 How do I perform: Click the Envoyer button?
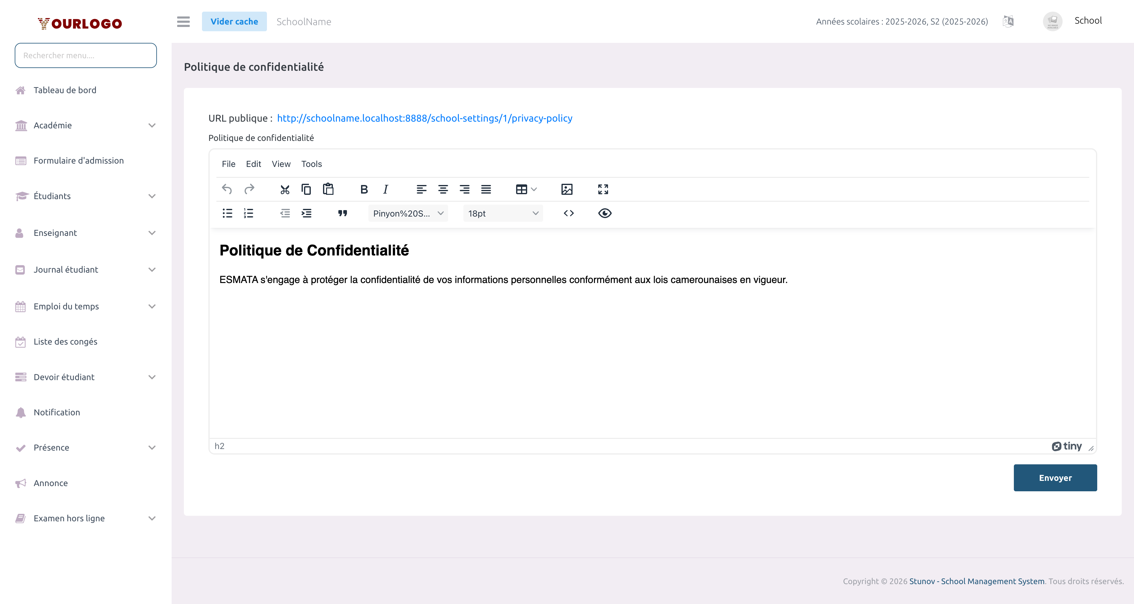coord(1055,478)
